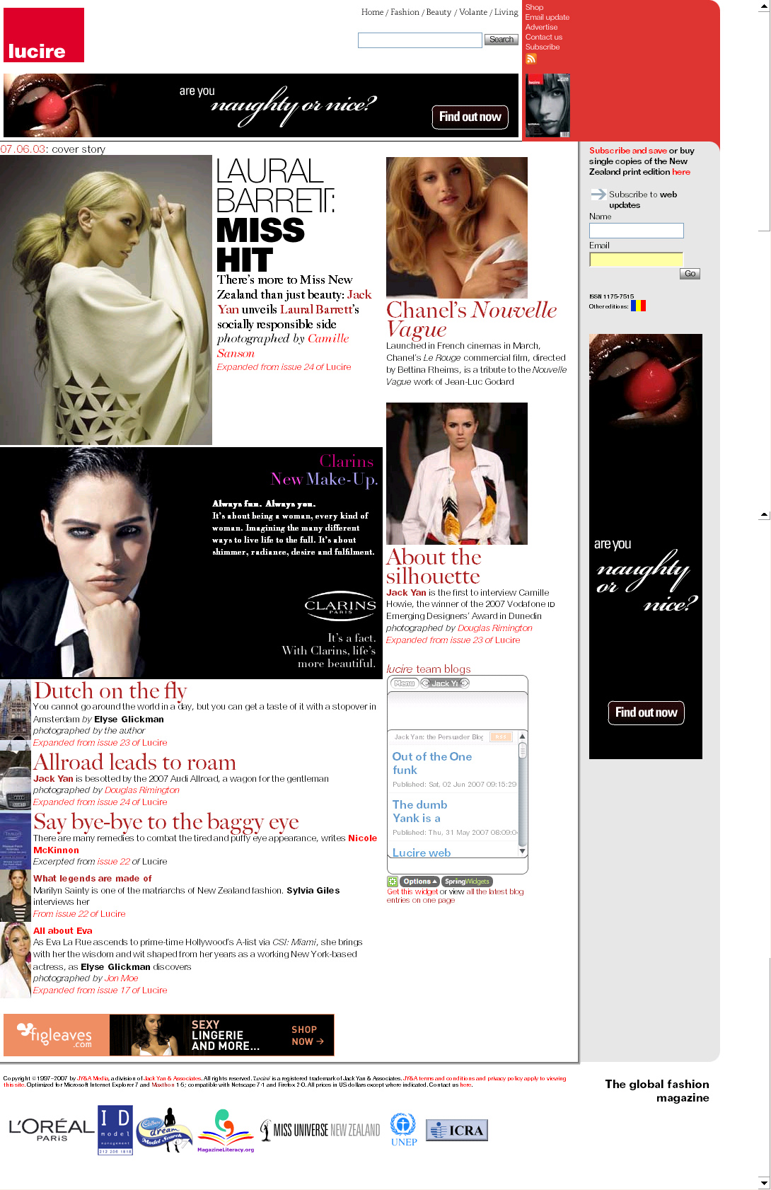Open the All about Eva article
The width and height of the screenshot is (771, 1190).
pyautogui.click(x=63, y=930)
